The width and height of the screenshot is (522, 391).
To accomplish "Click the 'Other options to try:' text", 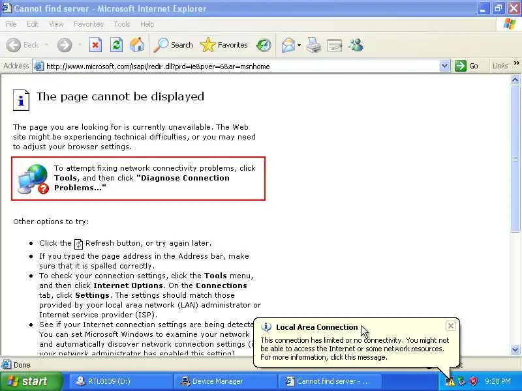I will pyautogui.click(x=51, y=222).
